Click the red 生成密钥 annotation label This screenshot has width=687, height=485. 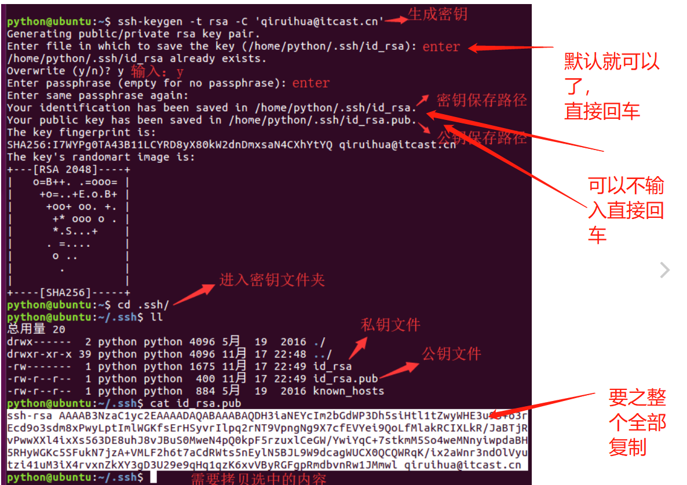(x=438, y=14)
